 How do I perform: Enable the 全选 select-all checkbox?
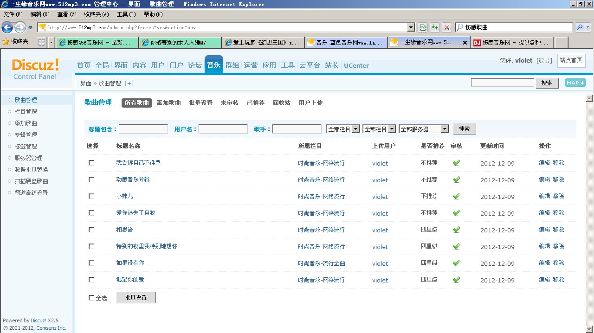tap(91, 298)
